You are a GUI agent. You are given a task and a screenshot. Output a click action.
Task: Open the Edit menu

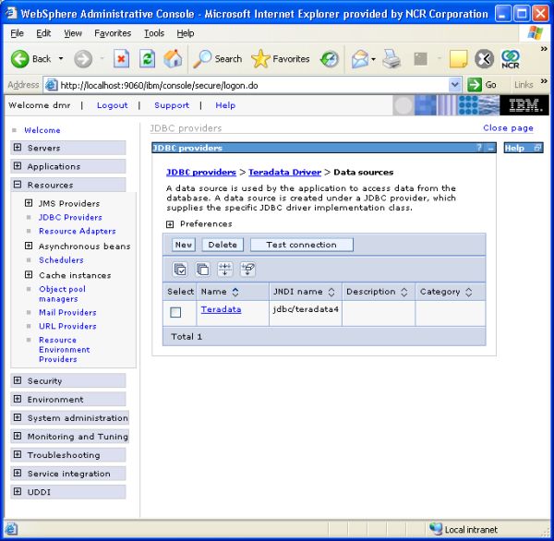click(43, 33)
